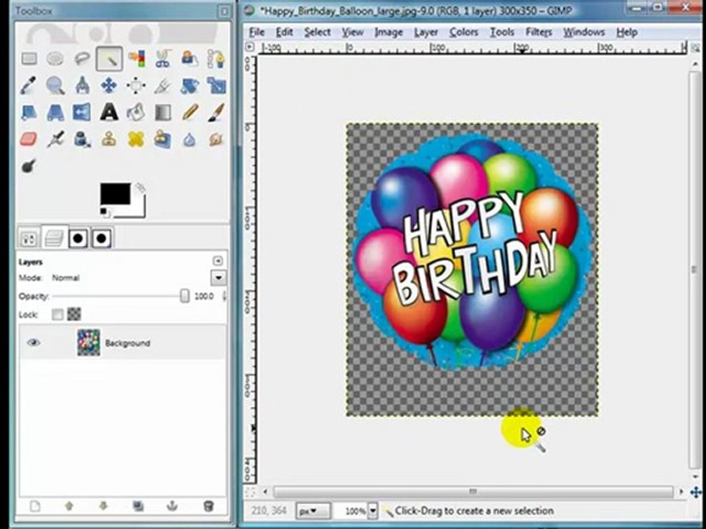This screenshot has width=706, height=529.
Task: Select the Zoom magnifier tool
Action: pyautogui.click(x=55, y=85)
